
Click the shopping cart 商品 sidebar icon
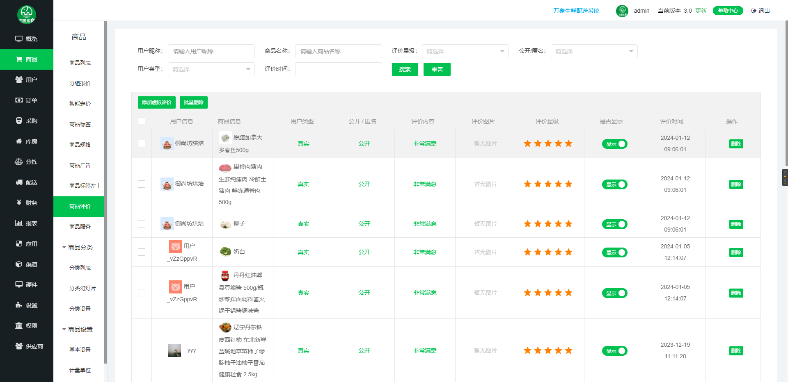pos(19,59)
